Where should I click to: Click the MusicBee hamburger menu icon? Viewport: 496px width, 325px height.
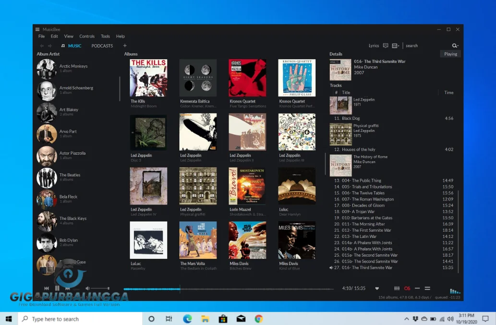point(37,29)
